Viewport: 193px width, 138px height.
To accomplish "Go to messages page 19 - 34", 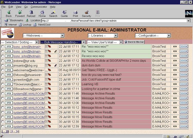I will coord(14,131).
